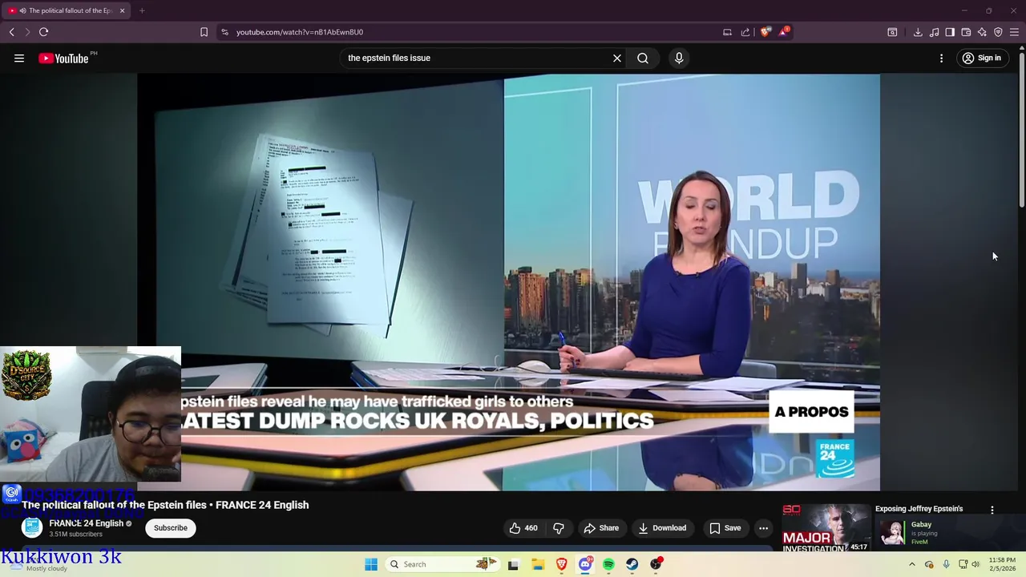The height and width of the screenshot is (577, 1026).
Task: Open Brave Wallet icon
Action: (x=966, y=32)
